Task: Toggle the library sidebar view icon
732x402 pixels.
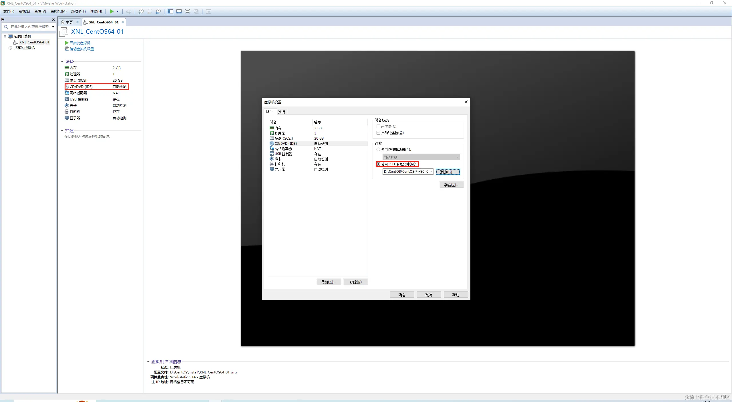Action: pyautogui.click(x=170, y=11)
